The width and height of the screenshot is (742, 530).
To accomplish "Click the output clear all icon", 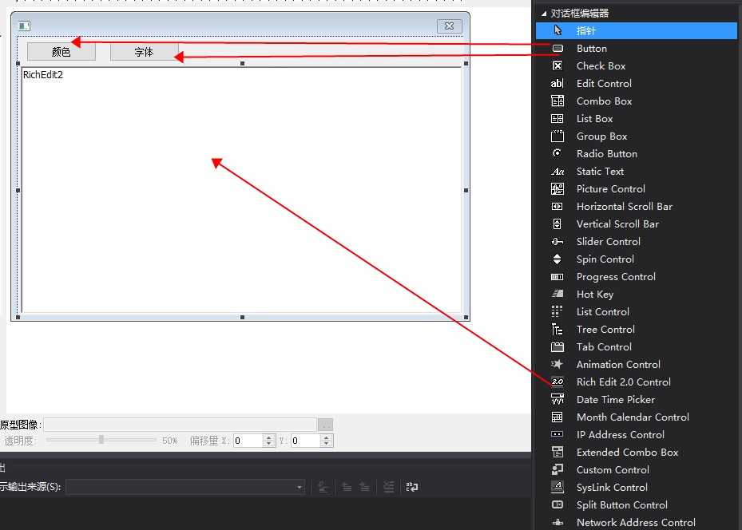I will [x=388, y=487].
